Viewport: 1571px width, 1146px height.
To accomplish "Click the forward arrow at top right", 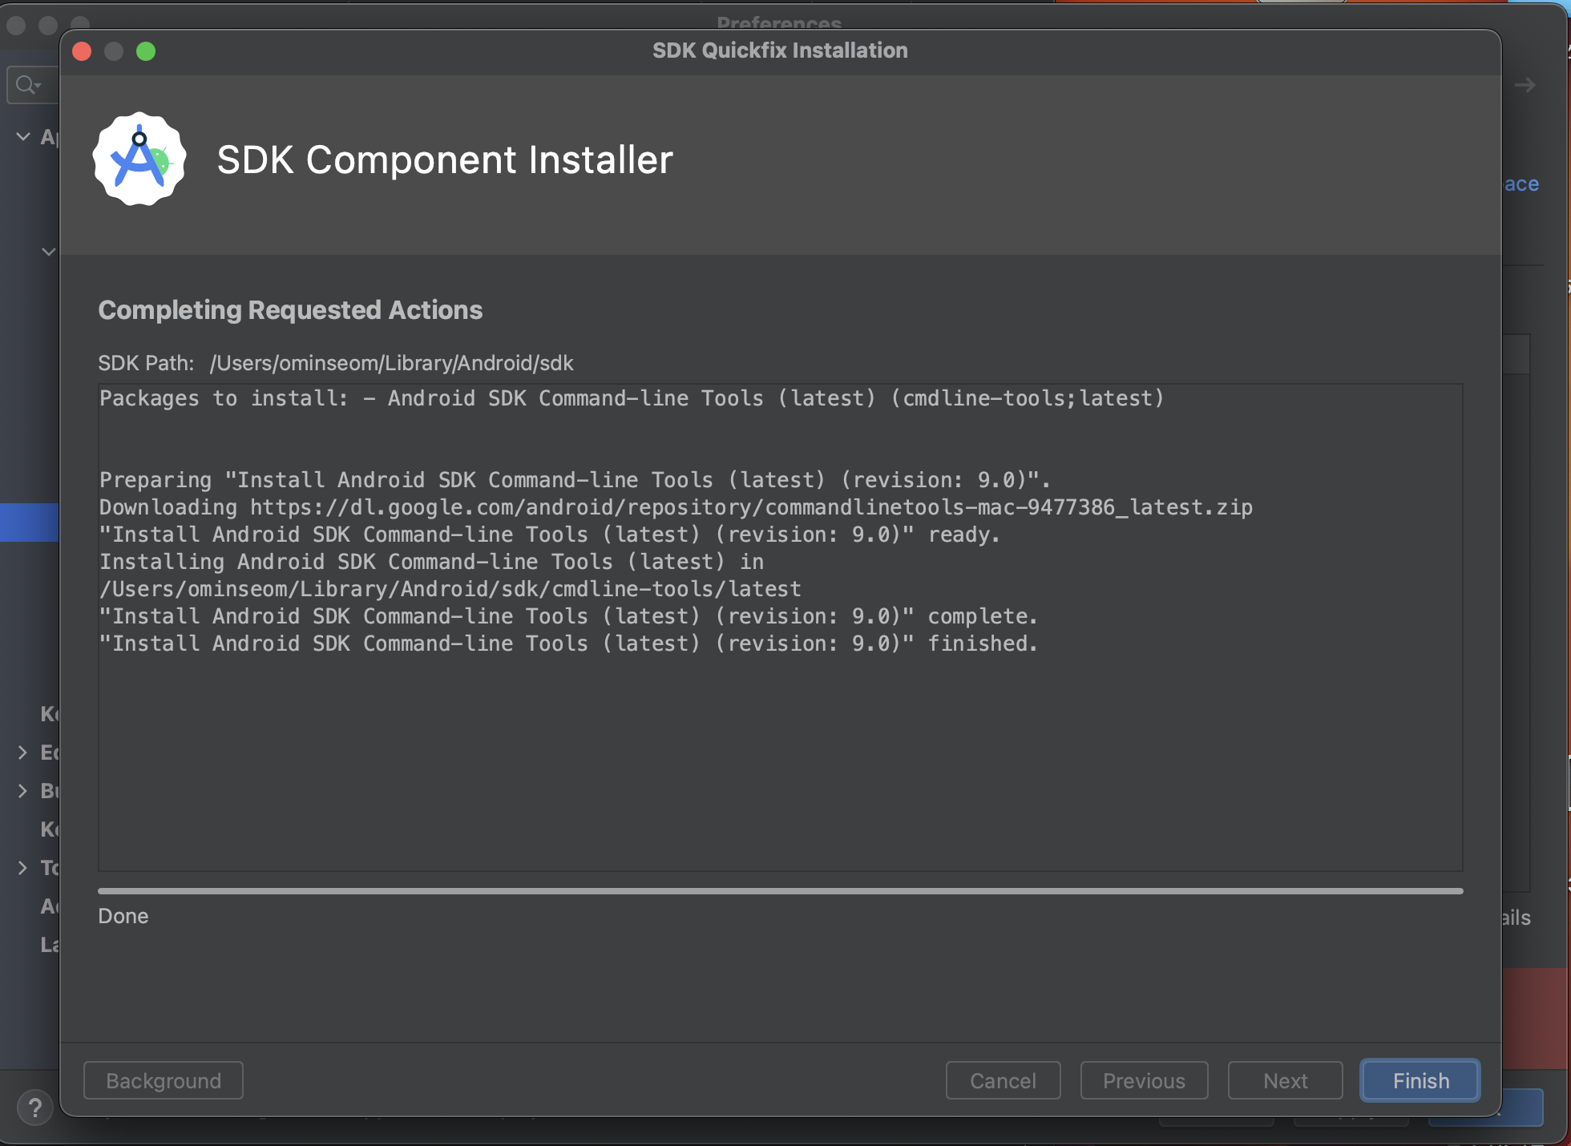I will point(1525,85).
